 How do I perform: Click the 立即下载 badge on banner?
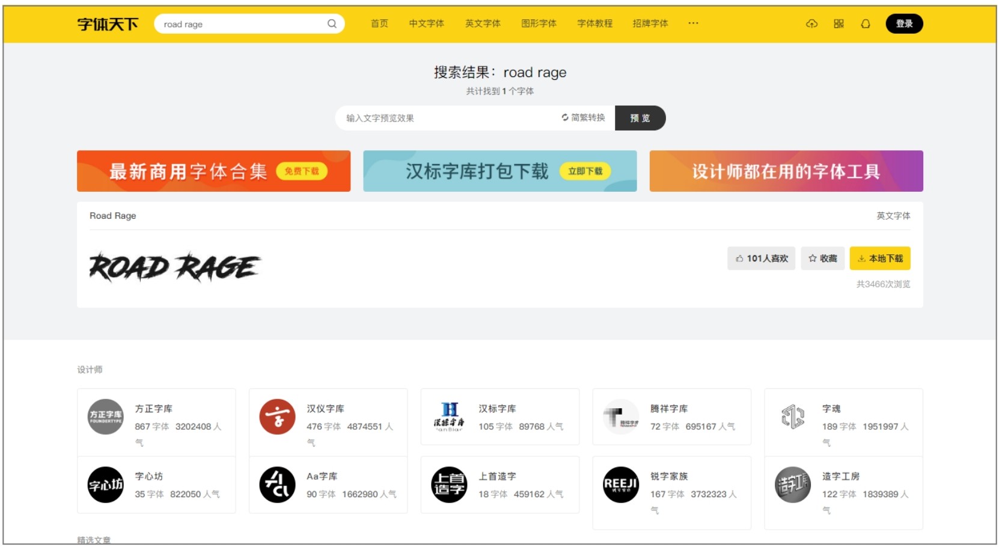coord(585,171)
